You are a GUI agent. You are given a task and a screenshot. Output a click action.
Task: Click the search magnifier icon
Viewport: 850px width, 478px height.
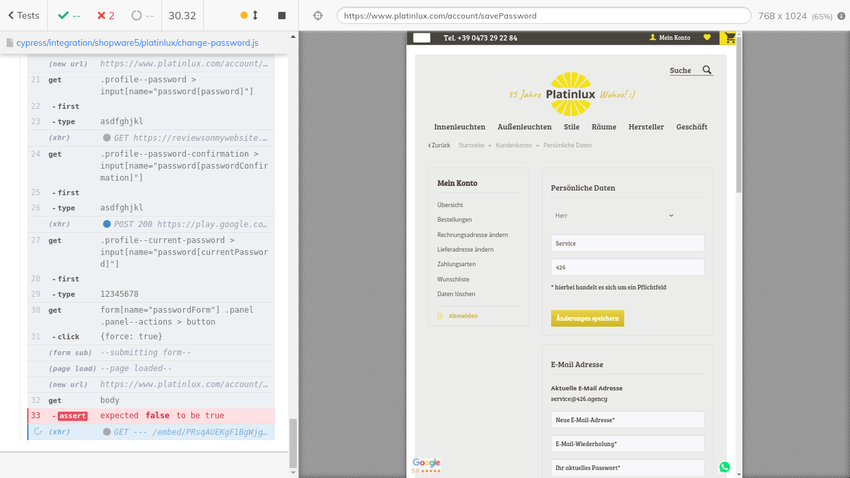(707, 70)
